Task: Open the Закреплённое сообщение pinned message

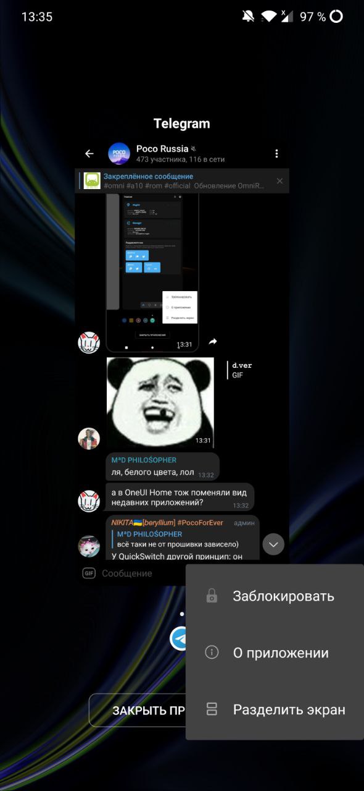Action: 182,181
